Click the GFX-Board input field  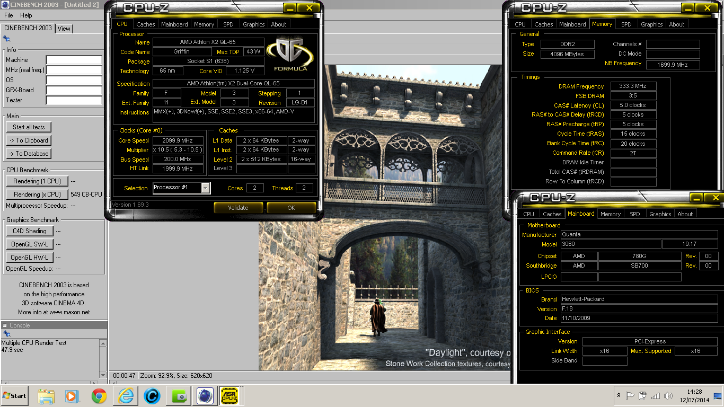click(74, 91)
